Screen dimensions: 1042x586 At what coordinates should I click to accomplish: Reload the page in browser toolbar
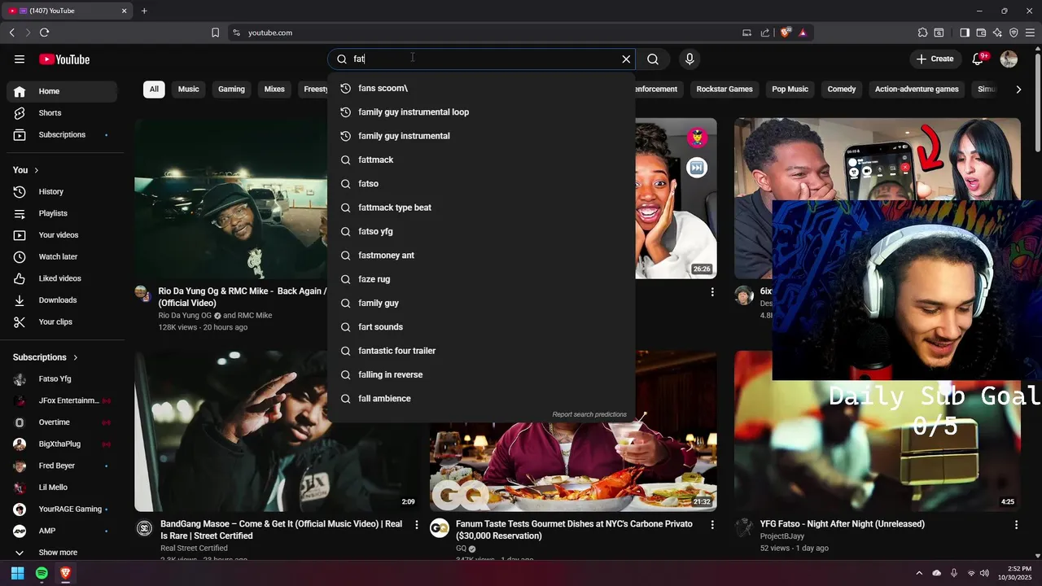pyautogui.click(x=44, y=33)
